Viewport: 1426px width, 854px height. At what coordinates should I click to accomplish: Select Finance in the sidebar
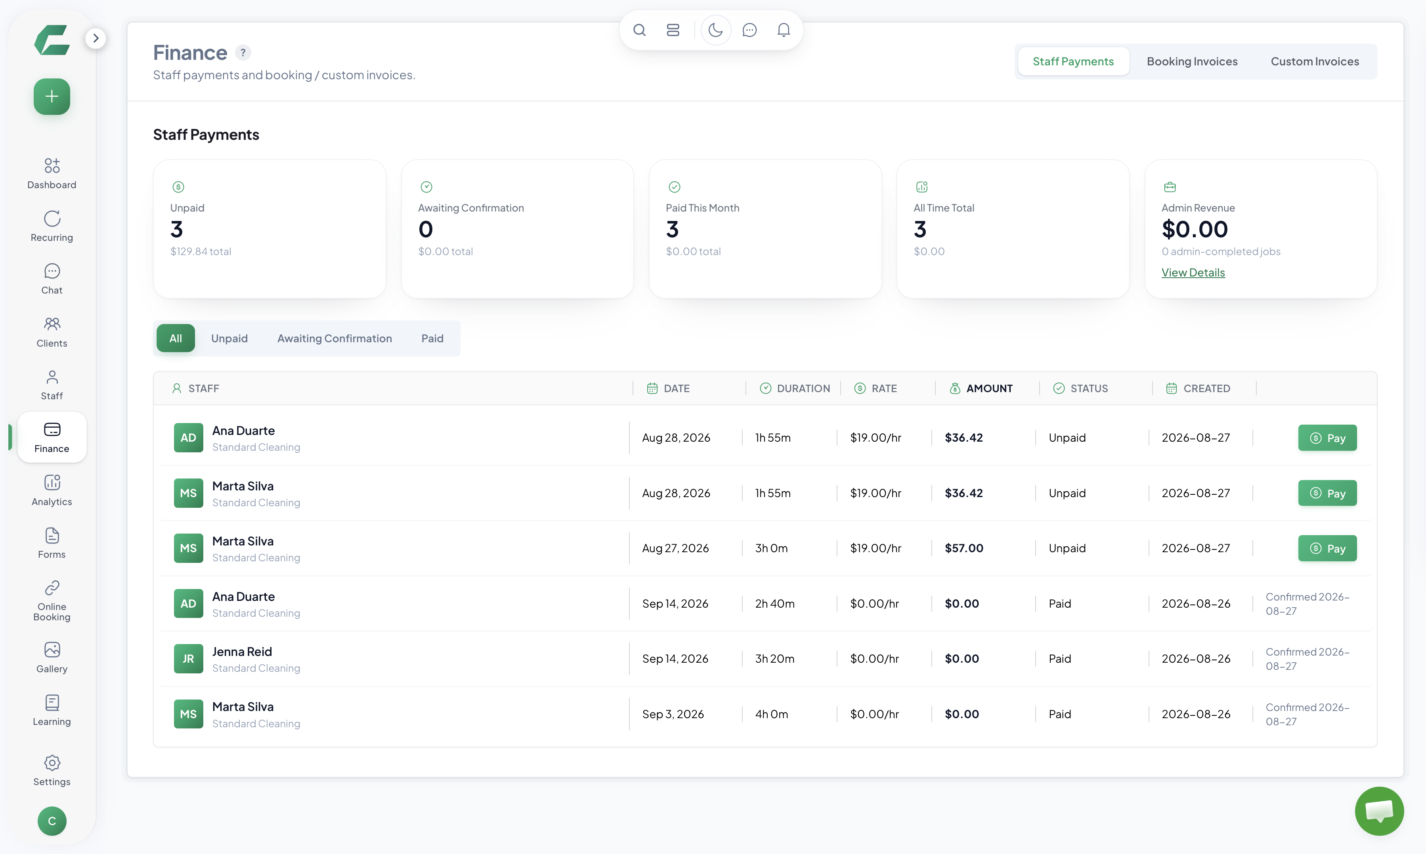pos(52,437)
